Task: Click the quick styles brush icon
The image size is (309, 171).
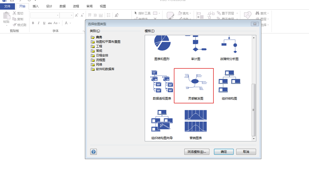Action: [x=170, y=15]
